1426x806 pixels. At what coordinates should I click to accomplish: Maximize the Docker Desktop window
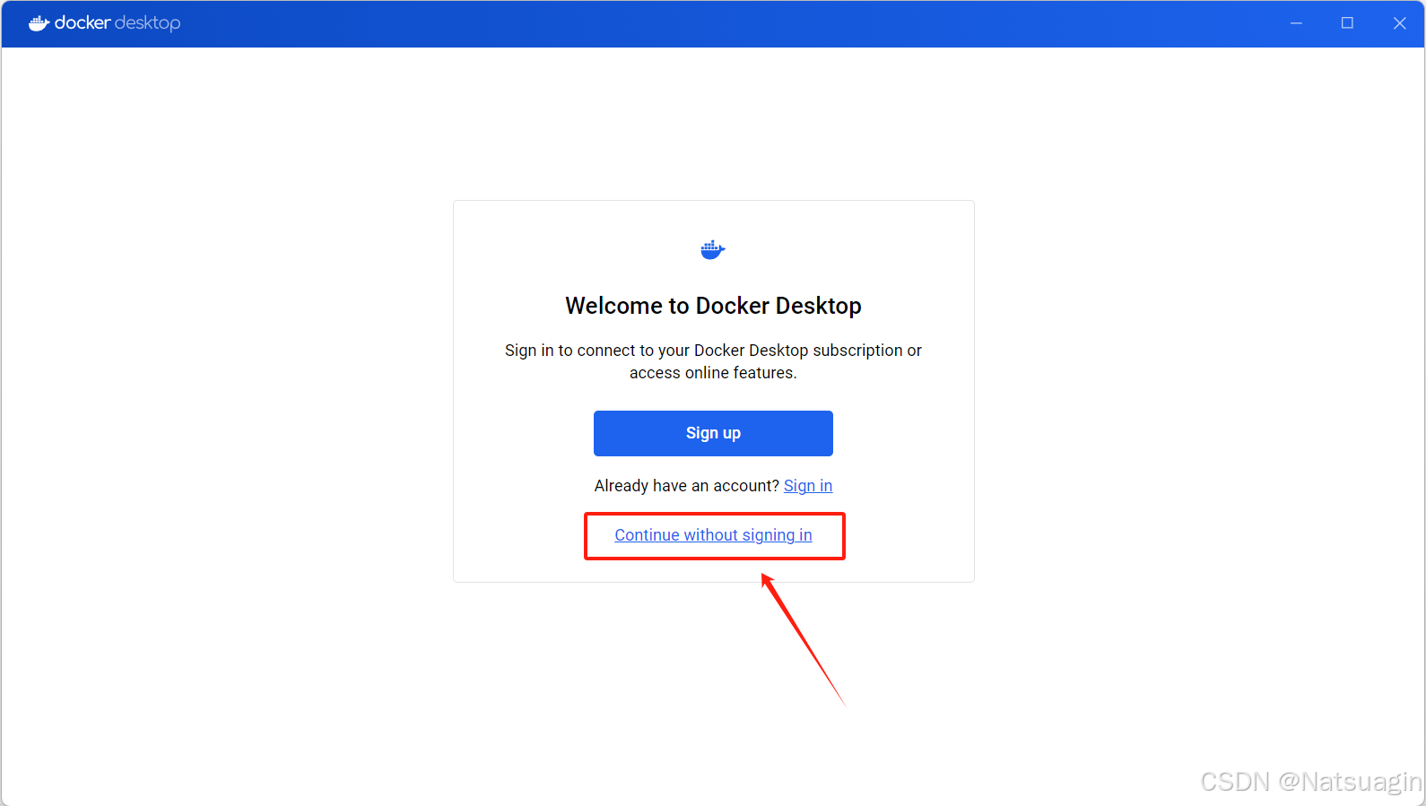point(1347,23)
